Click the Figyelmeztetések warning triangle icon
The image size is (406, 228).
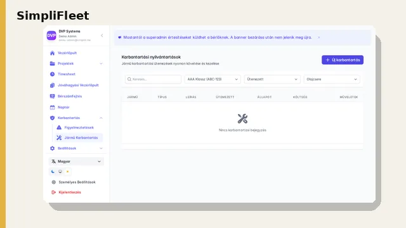(59, 127)
